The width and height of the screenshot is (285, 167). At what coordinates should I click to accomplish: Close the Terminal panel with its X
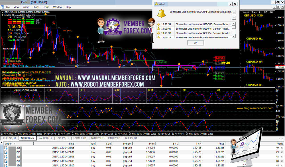1,143
